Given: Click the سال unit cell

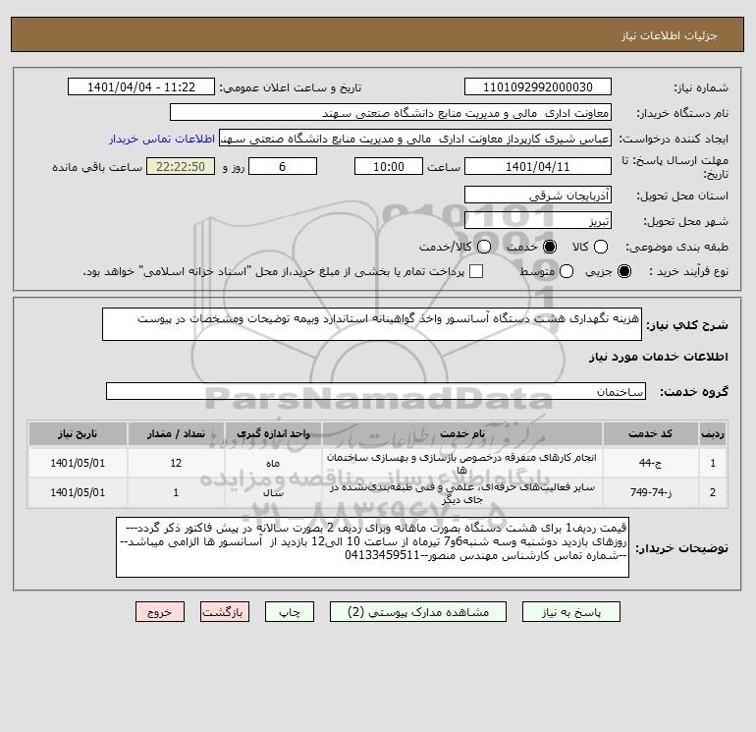Looking at the screenshot, I should coord(273,492).
